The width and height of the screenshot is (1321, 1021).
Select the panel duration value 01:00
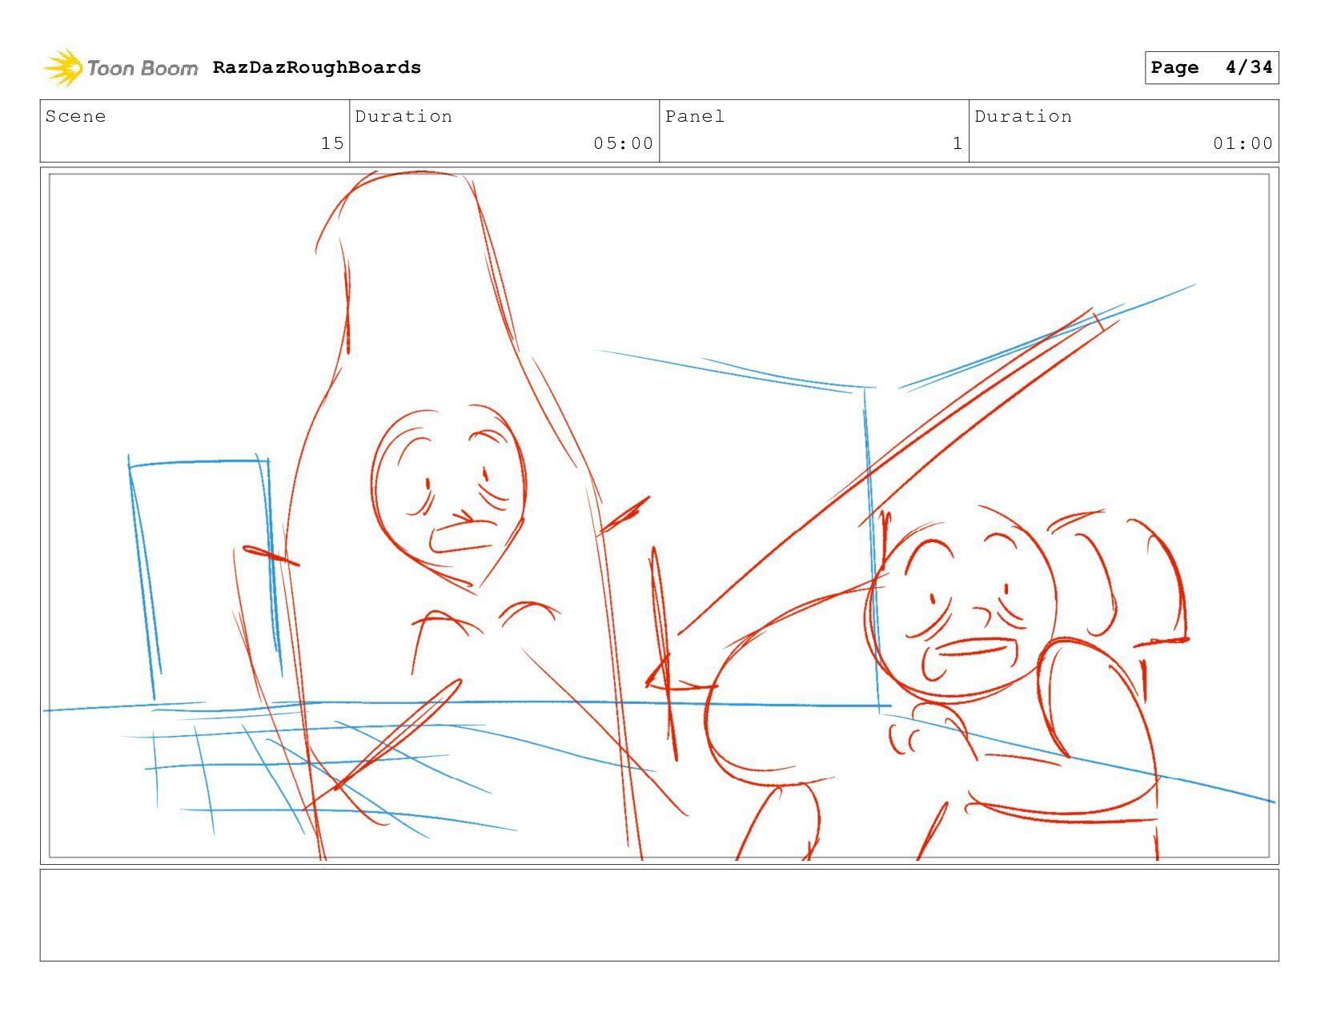pos(1243,143)
